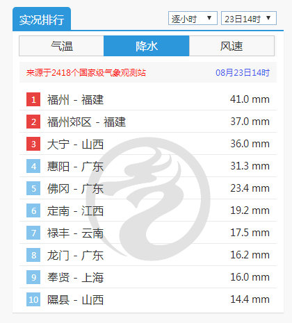
Task: Open the 逐小时 interval dropdown
Action: click(x=193, y=18)
